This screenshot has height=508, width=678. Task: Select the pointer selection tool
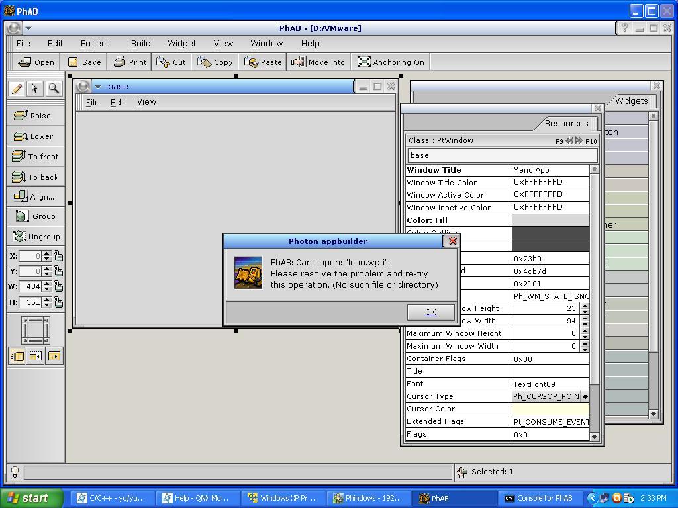(35, 89)
